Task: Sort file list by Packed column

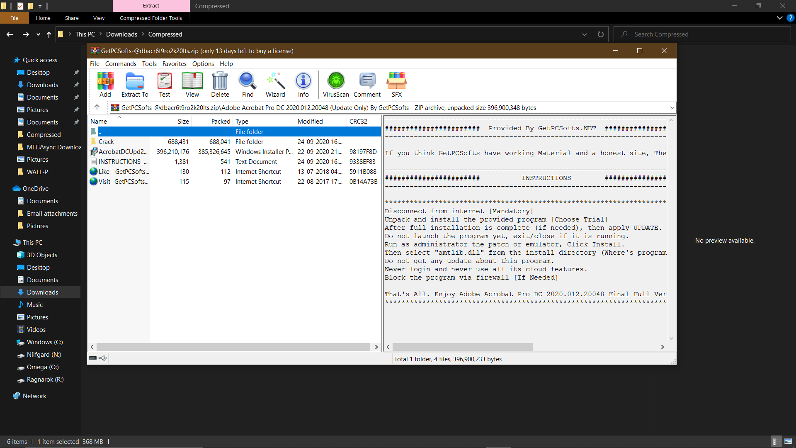Action: (212, 121)
